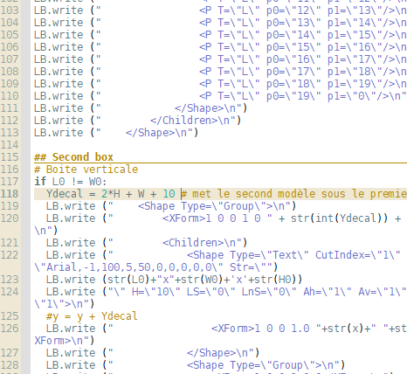The image size is (407, 374).
Task: Click 'LnS=\"0\"' attribute on line 124
Action: (x=269, y=292)
